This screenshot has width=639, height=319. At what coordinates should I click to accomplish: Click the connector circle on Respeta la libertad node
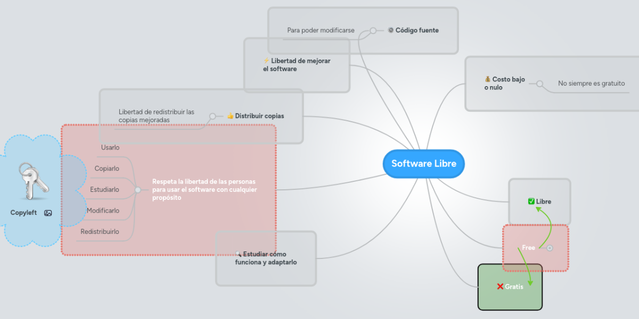point(138,189)
